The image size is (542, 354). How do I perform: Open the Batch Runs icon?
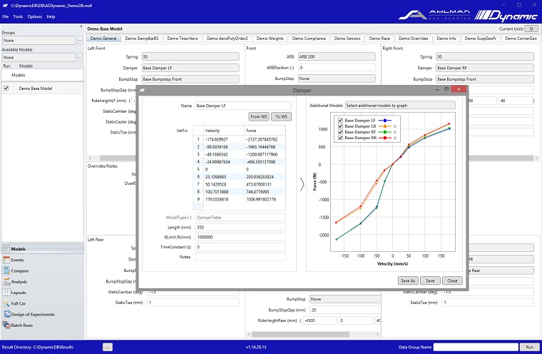click(x=6, y=325)
